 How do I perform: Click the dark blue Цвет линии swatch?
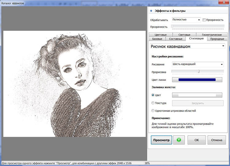[x=197, y=80]
